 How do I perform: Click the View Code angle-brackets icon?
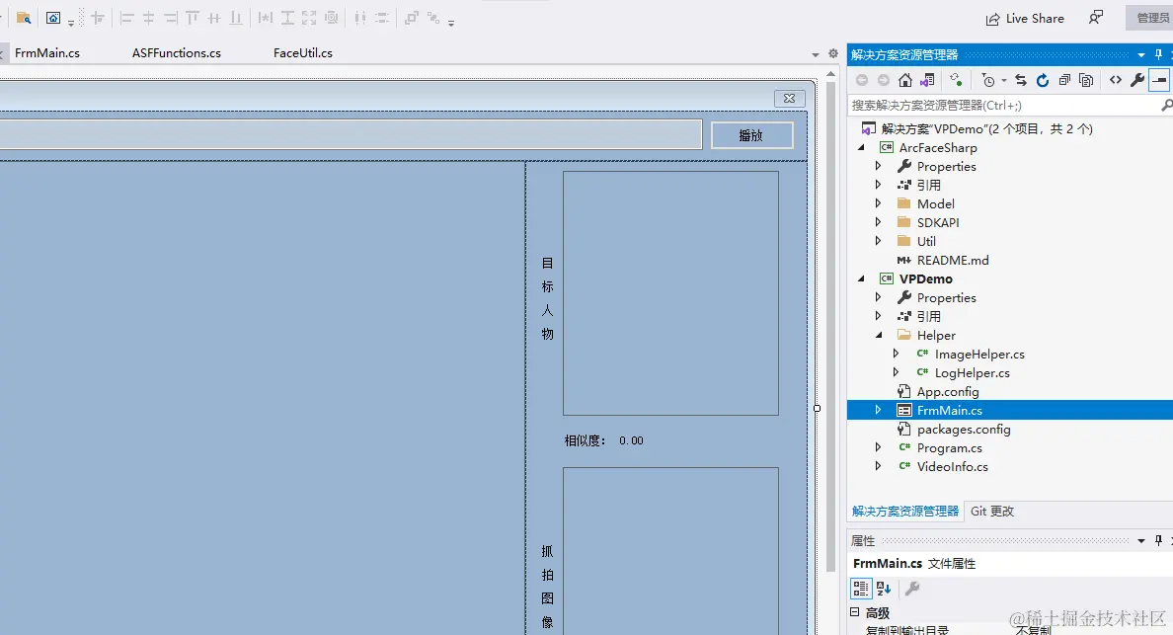(1116, 80)
